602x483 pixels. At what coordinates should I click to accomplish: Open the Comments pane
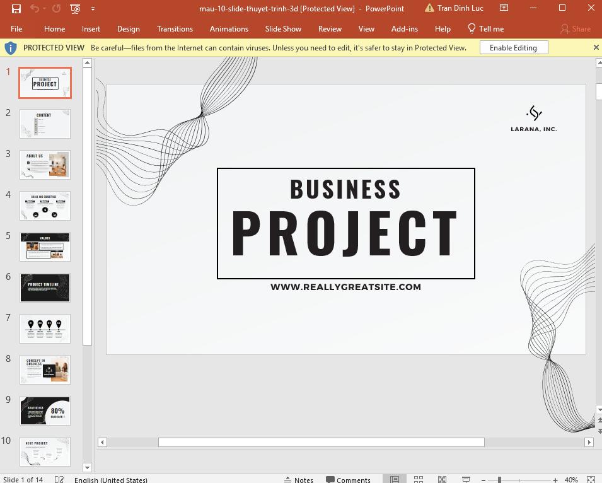[348, 479]
